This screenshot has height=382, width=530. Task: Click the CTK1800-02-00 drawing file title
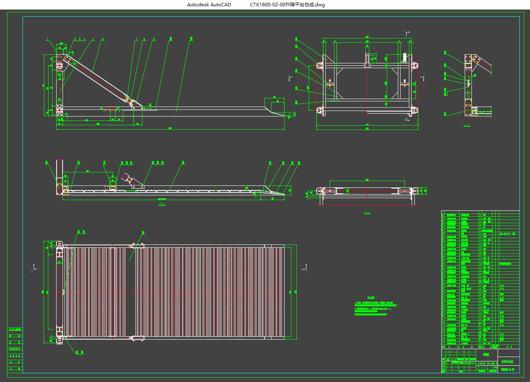pos(287,5)
